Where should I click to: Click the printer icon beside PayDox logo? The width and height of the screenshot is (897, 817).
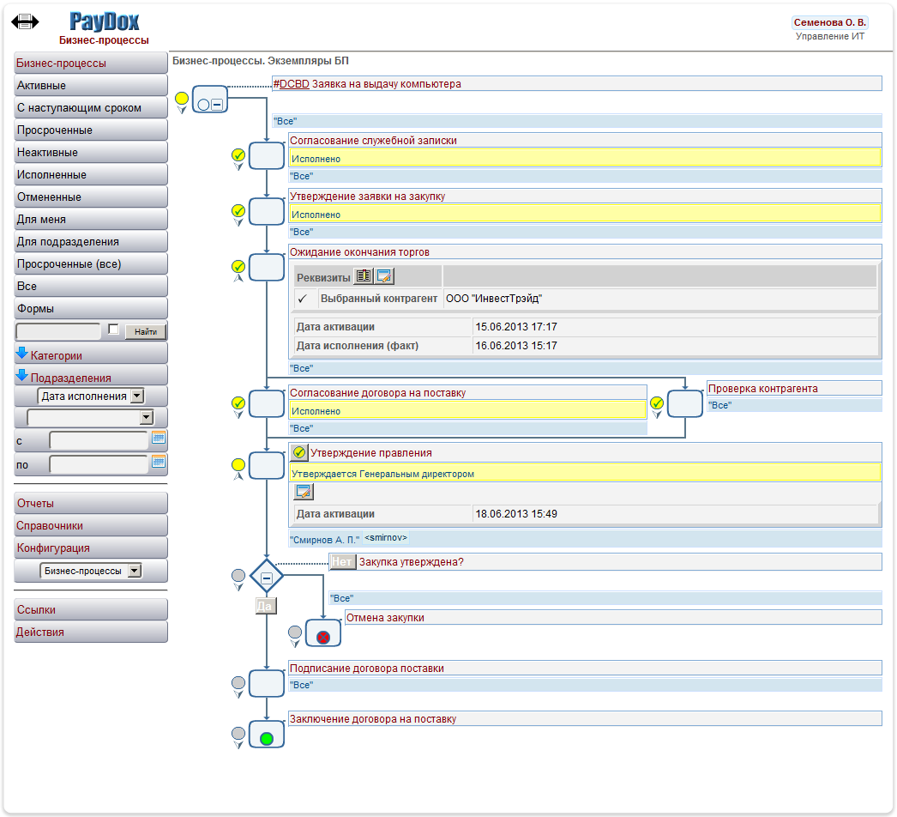(x=25, y=21)
